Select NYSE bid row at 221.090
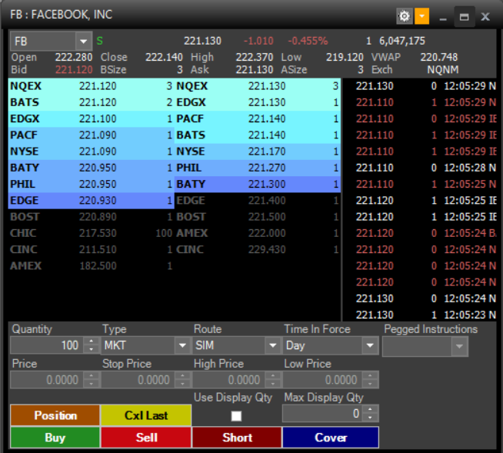Viewport: 503px width, 453px height. tap(91, 152)
